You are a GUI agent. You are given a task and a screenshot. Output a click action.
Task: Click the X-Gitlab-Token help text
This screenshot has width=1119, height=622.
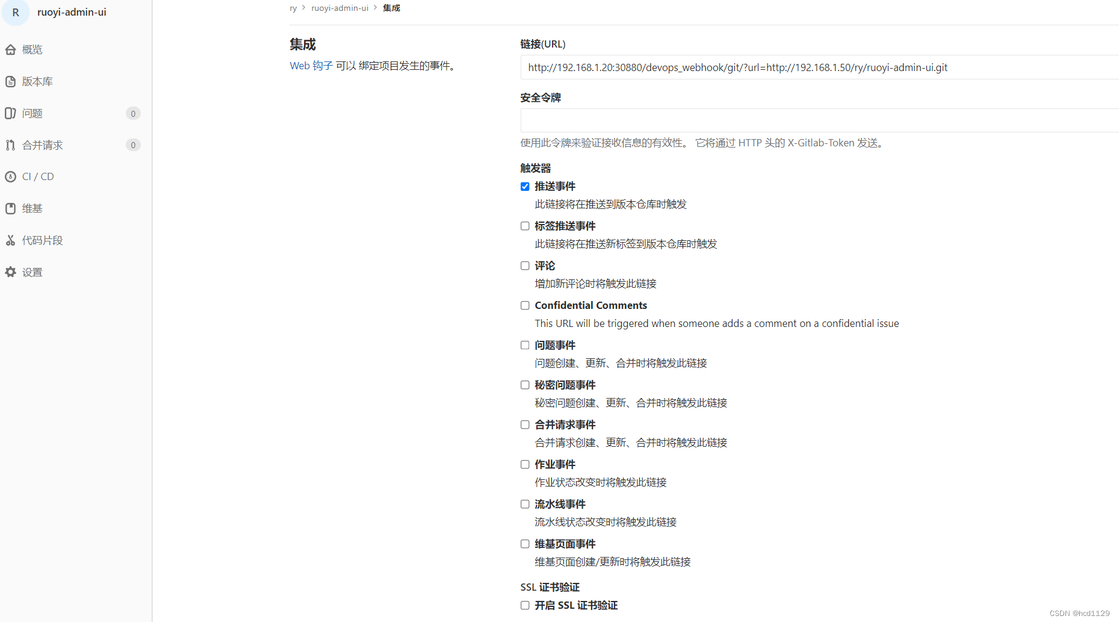[704, 143]
